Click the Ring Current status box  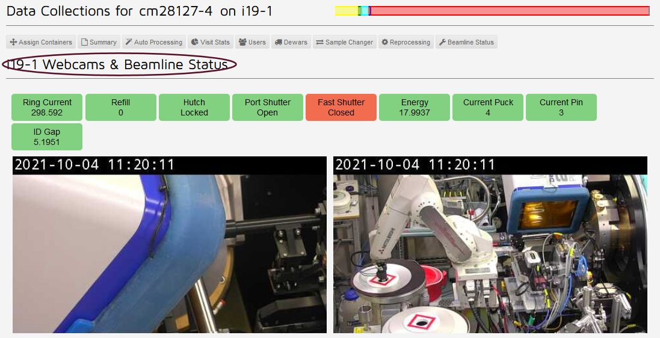pos(47,108)
